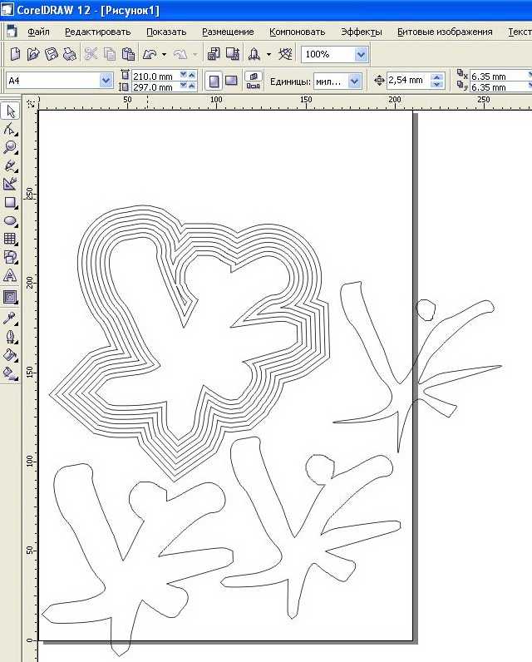
Task: Open the Компоновать menu
Action: pos(297,32)
